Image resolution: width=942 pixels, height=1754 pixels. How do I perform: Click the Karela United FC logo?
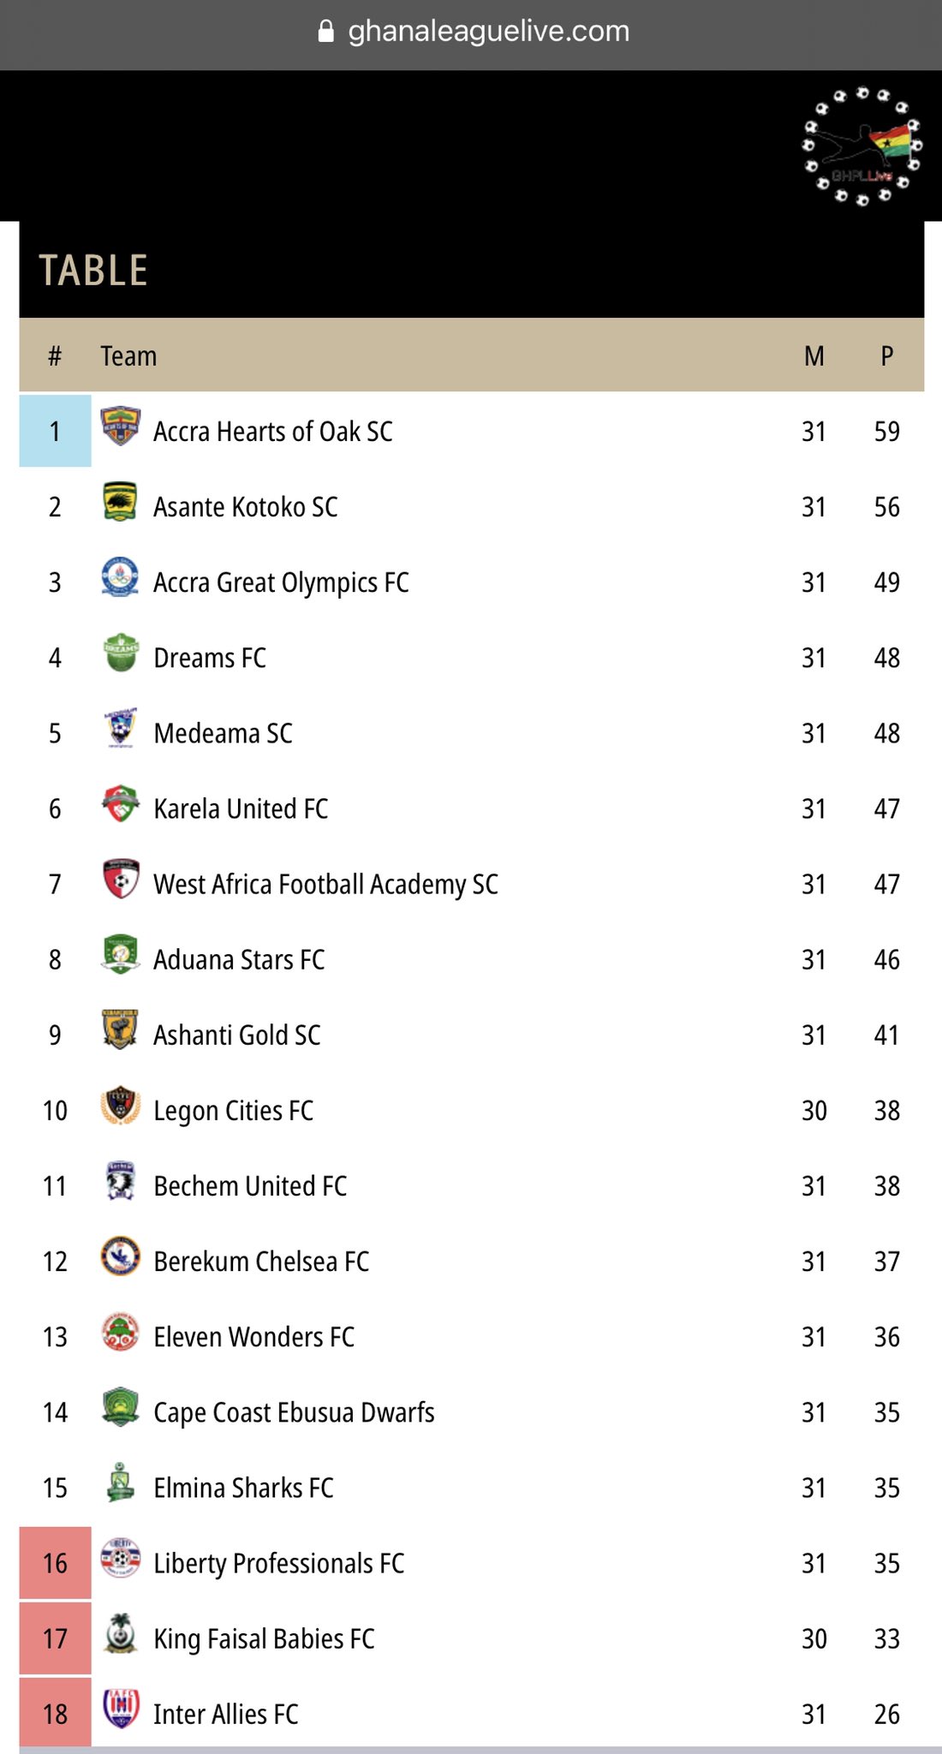(x=120, y=804)
